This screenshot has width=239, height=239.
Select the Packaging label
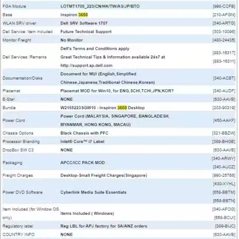pyautogui.click(x=12, y=163)
